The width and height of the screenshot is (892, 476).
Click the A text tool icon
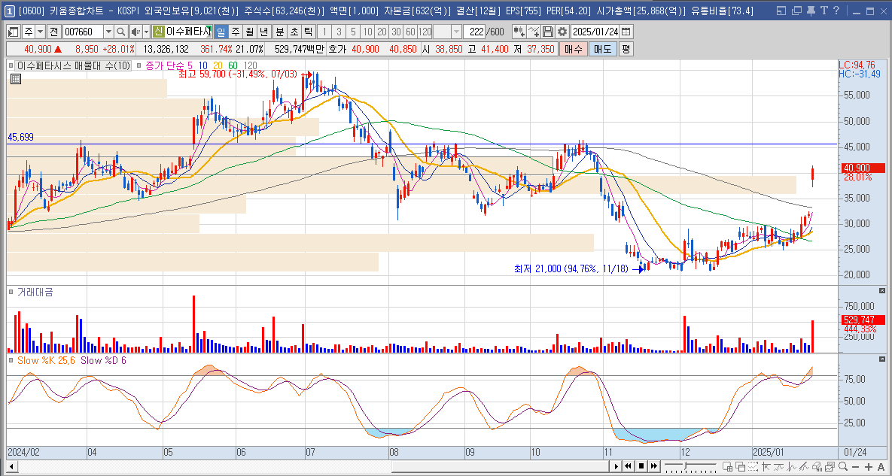pos(881,467)
